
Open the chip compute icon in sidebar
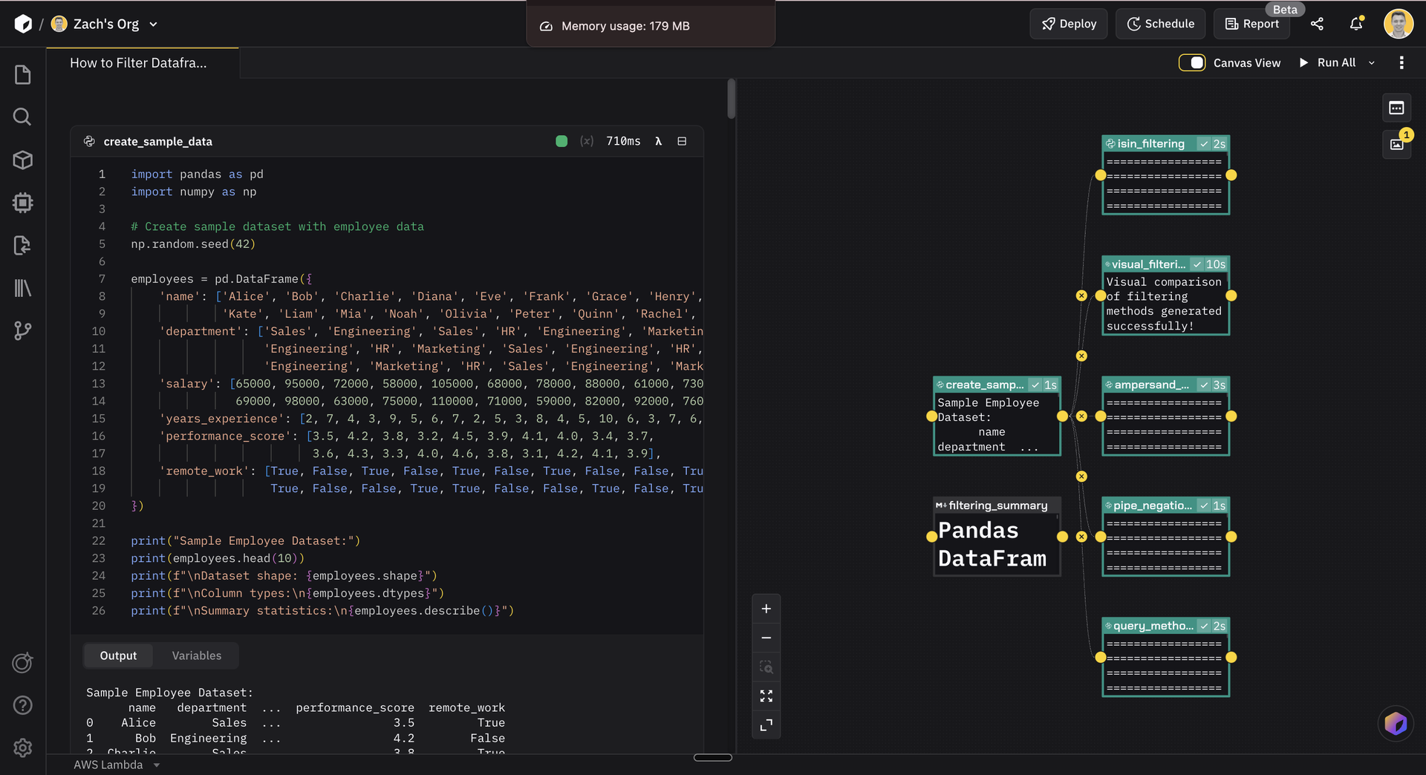pos(23,203)
